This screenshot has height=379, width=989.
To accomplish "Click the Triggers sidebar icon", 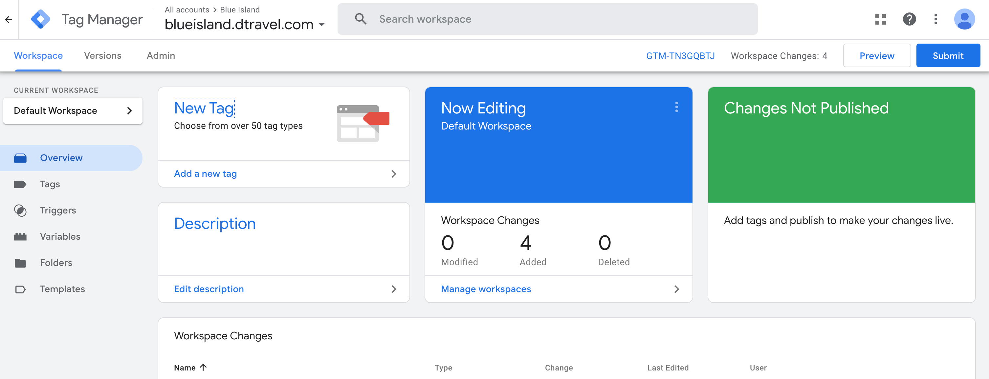I will (20, 210).
